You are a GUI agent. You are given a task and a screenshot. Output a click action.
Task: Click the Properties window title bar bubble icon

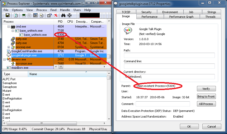click(115, 4)
